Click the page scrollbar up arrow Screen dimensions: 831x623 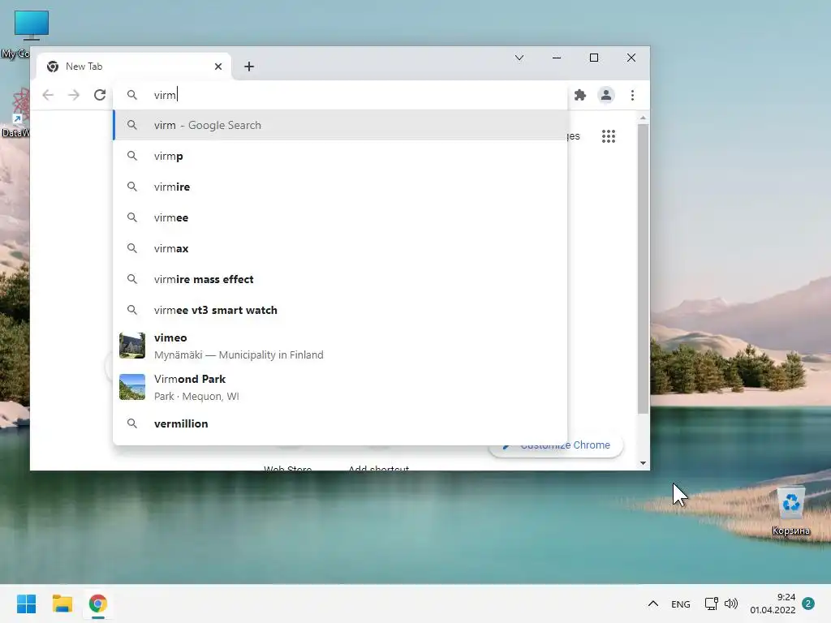pos(643,118)
